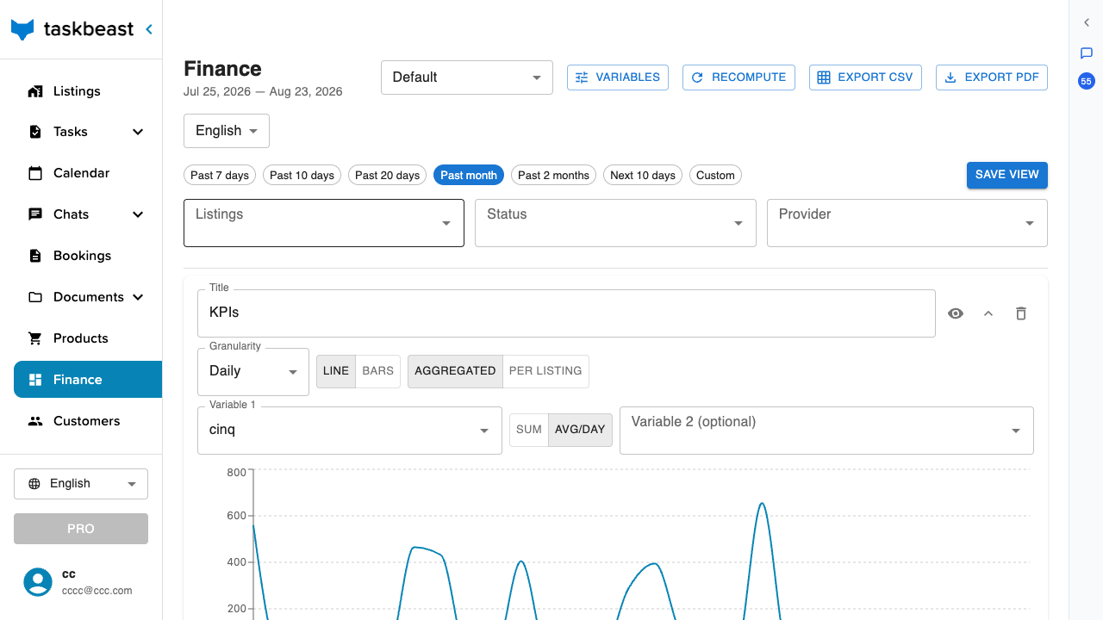Screen dimensions: 1103x620
Task: Click EXPORT PDF button
Action: [992, 77]
